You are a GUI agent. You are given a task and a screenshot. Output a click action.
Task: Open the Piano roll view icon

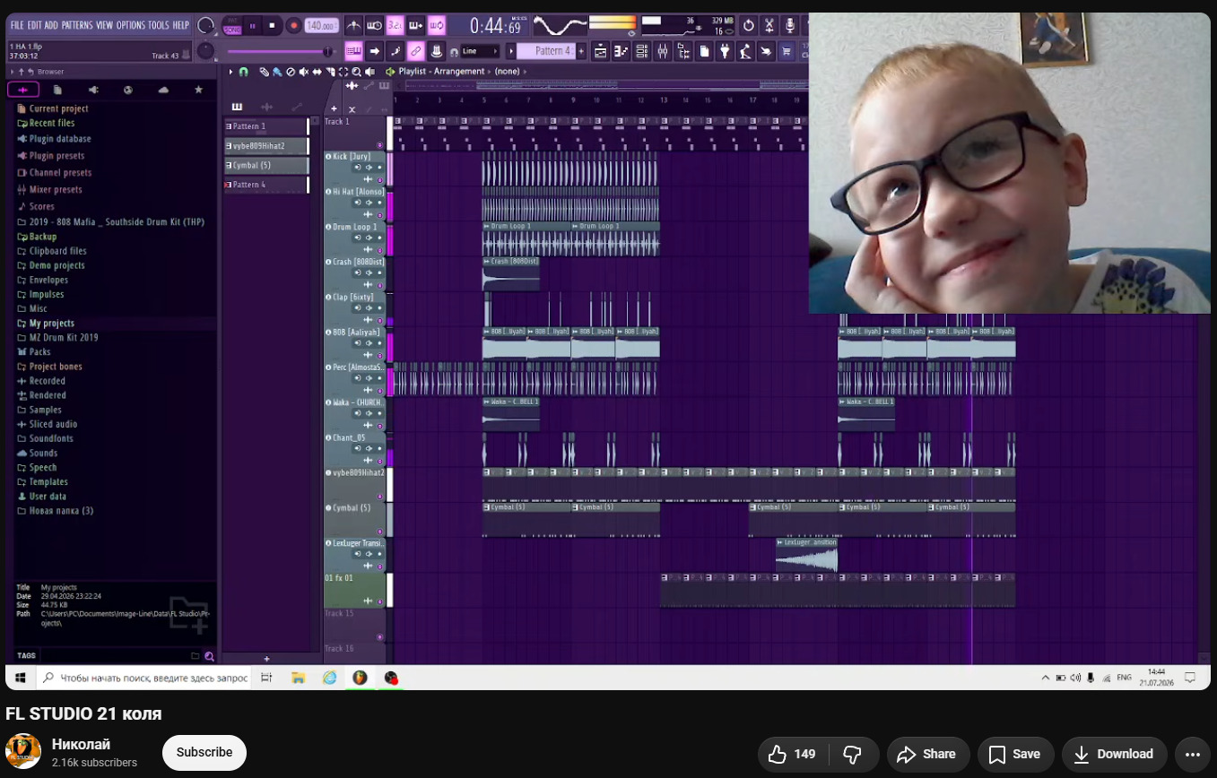point(621,52)
